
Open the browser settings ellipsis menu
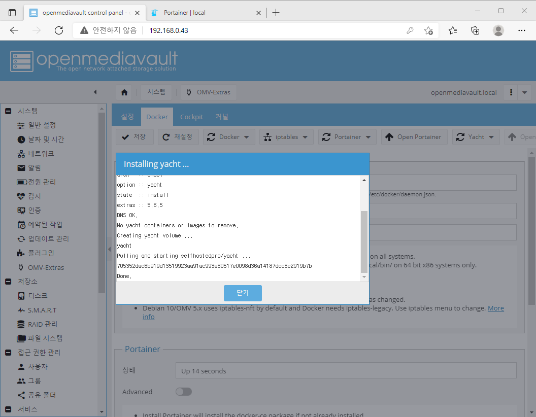[x=522, y=30]
